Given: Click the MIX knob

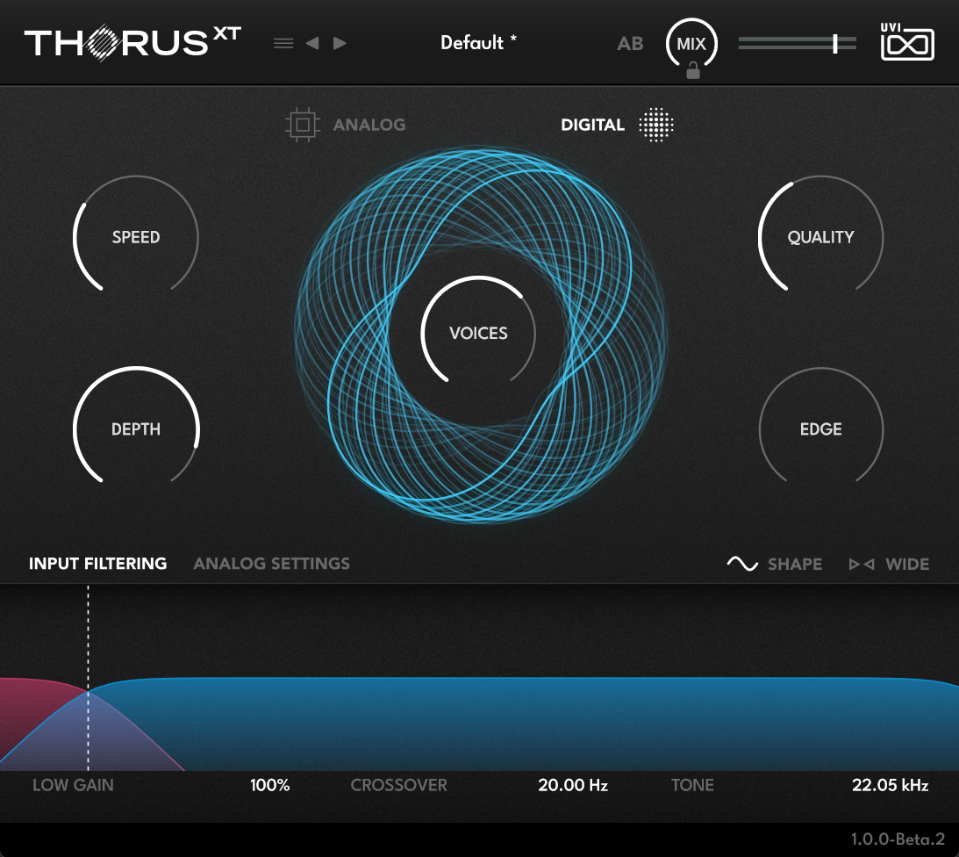Looking at the screenshot, I should pos(691,43).
